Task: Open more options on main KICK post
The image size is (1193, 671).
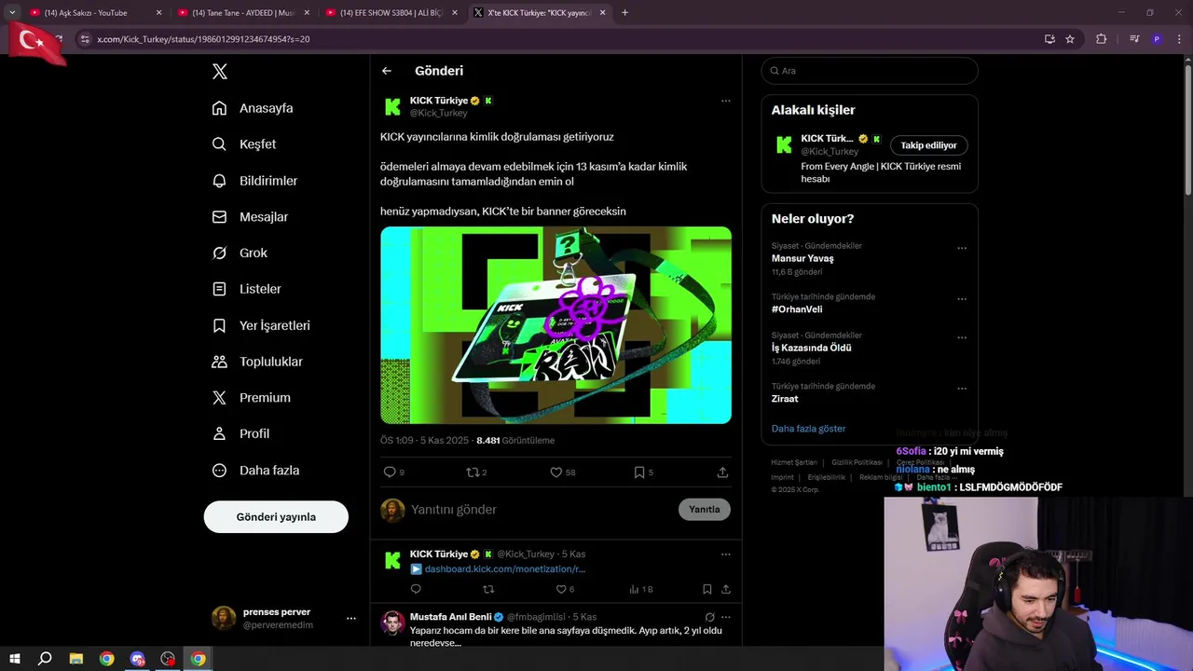Action: pos(726,101)
